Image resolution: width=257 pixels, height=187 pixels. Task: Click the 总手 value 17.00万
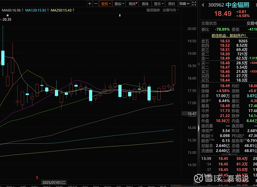click(x=223, y=96)
